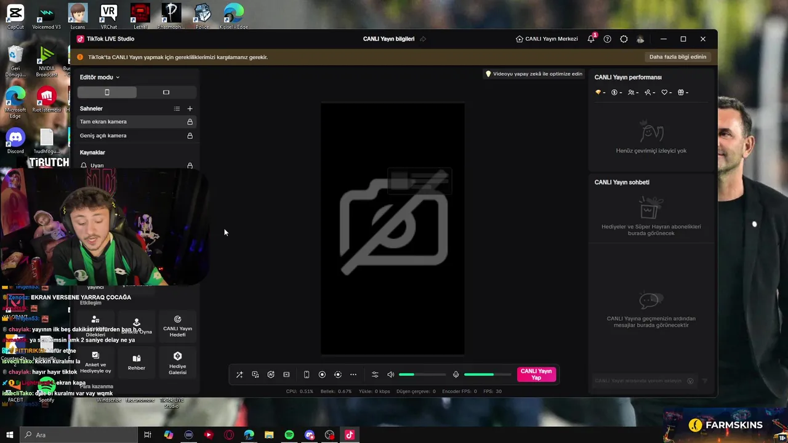Add a new scene with plus icon
The image size is (788, 443).
190,109
